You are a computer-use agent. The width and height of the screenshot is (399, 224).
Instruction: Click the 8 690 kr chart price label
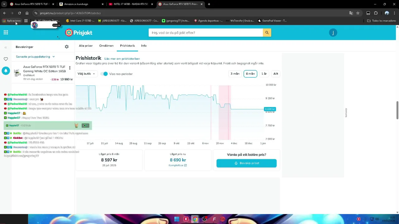[x=270, y=109]
